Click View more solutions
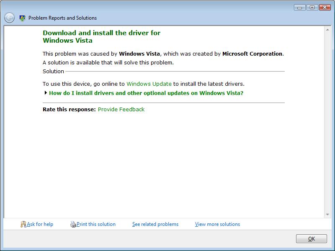Image resolution: width=335 pixels, height=251 pixels. pos(217,224)
